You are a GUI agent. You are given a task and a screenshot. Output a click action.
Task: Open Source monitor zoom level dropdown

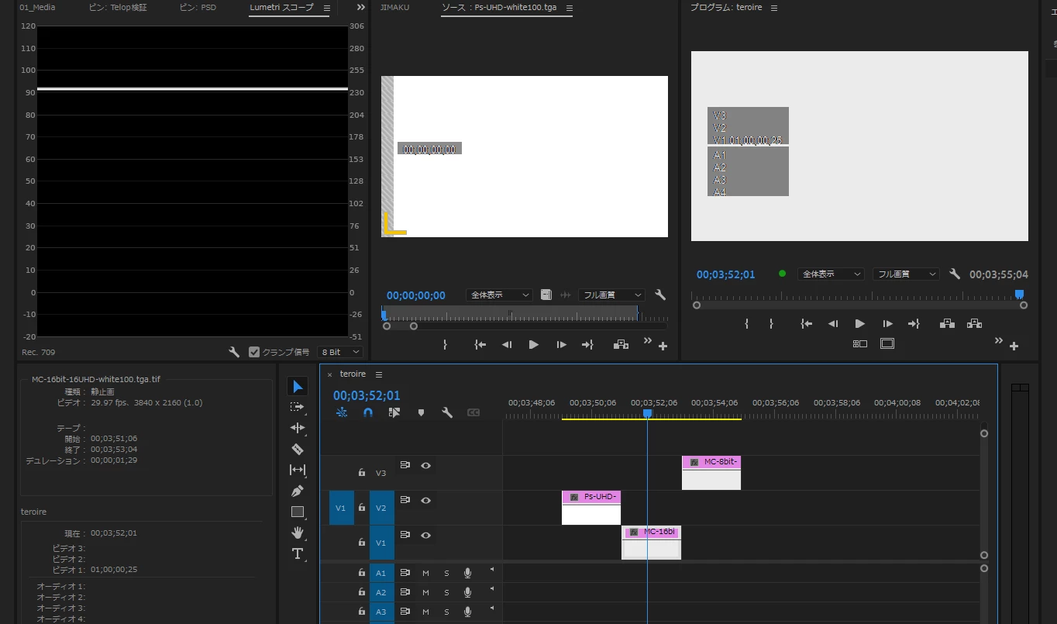click(500, 295)
